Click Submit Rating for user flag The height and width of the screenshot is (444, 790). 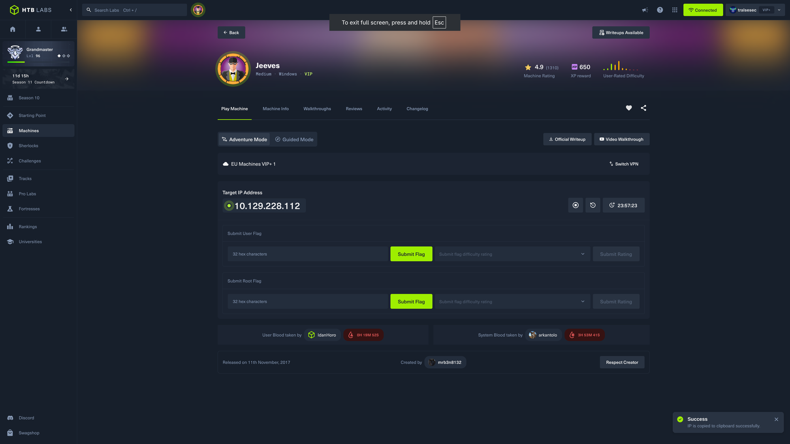[x=616, y=254]
